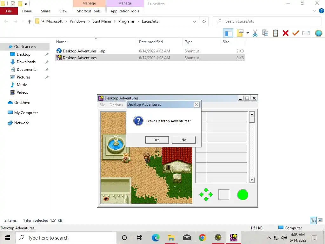Sort by the Type column header
The height and width of the screenshot is (244, 325).
click(x=189, y=42)
